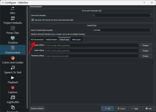Open the Playback settings page icon
This screenshot has width=156, height=112.
click(13, 78)
